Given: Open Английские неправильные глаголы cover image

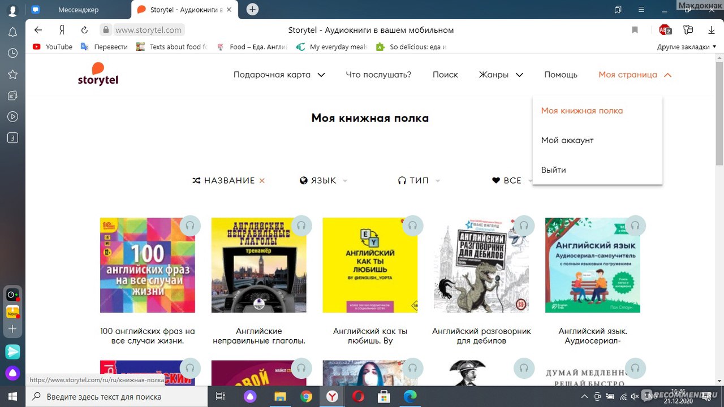Looking at the screenshot, I should 259,265.
